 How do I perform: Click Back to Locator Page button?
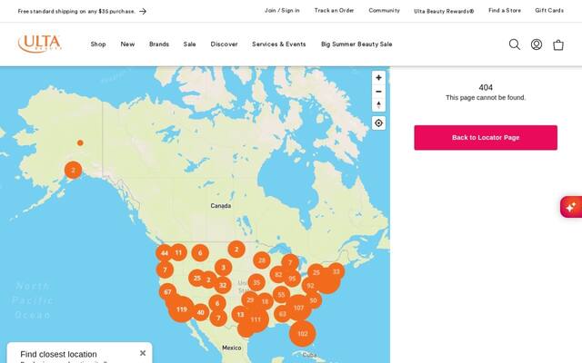[x=486, y=137]
